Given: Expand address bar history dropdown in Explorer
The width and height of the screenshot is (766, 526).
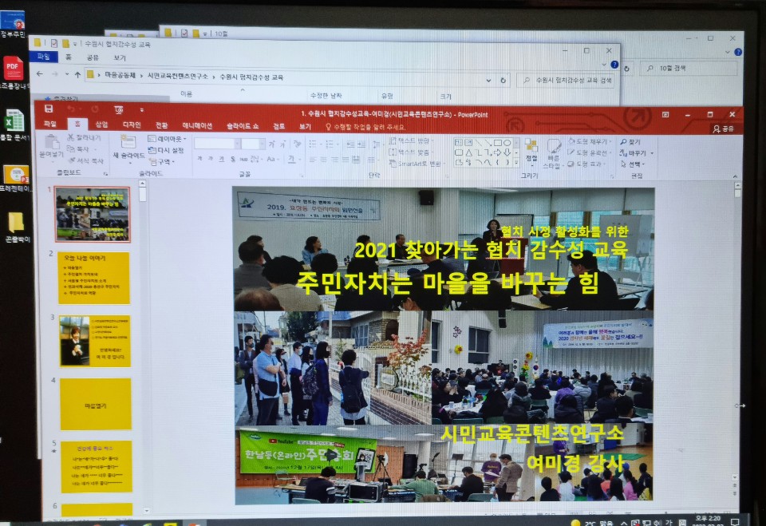Looking at the screenshot, I should tap(488, 80).
